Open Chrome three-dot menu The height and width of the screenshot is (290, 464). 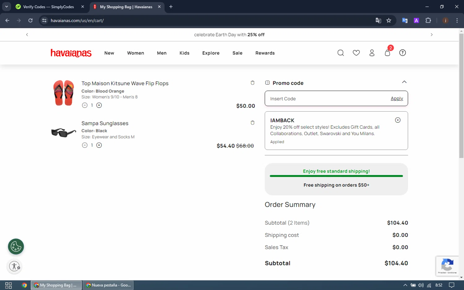[x=457, y=20]
